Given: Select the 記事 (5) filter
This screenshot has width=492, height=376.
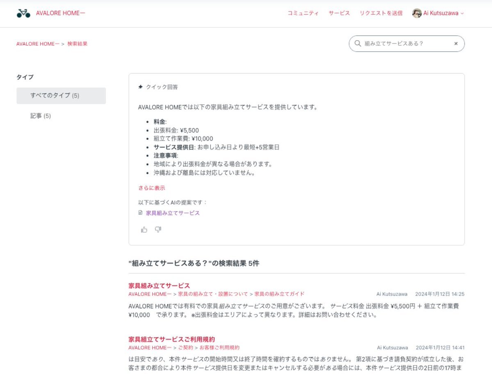Looking at the screenshot, I should [41, 116].
